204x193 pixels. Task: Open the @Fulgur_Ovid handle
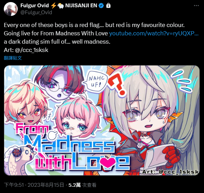point(36,12)
